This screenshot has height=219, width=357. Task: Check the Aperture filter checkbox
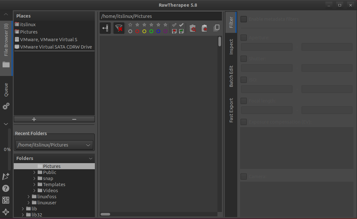[x=244, y=38]
